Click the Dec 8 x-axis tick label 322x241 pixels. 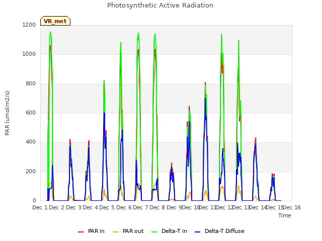point(157,207)
